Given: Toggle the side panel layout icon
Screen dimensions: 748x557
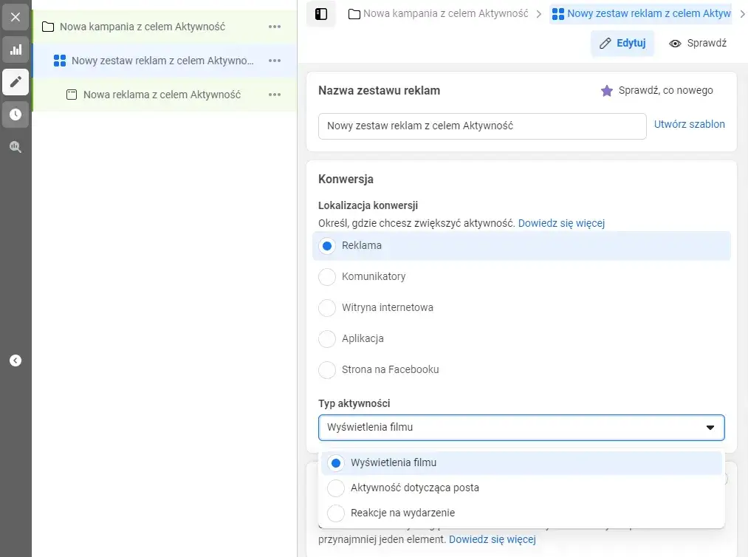Looking at the screenshot, I should click(x=321, y=14).
